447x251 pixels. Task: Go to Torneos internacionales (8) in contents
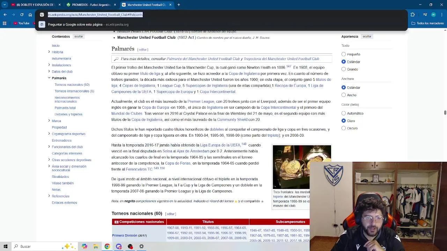coord(74,91)
